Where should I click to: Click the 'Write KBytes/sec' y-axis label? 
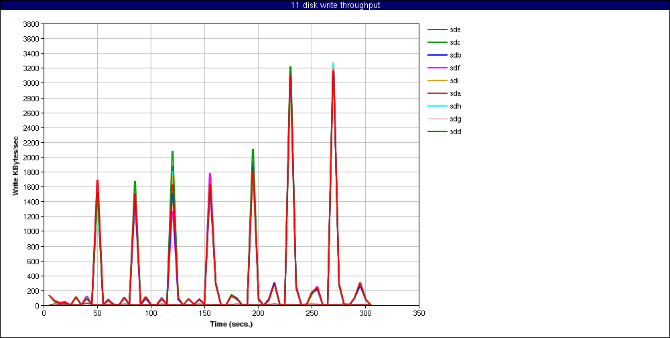pos(16,165)
